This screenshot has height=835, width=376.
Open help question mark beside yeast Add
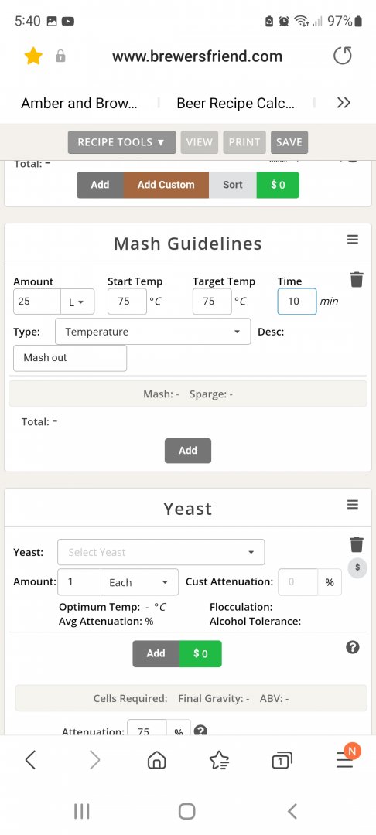pos(353,647)
